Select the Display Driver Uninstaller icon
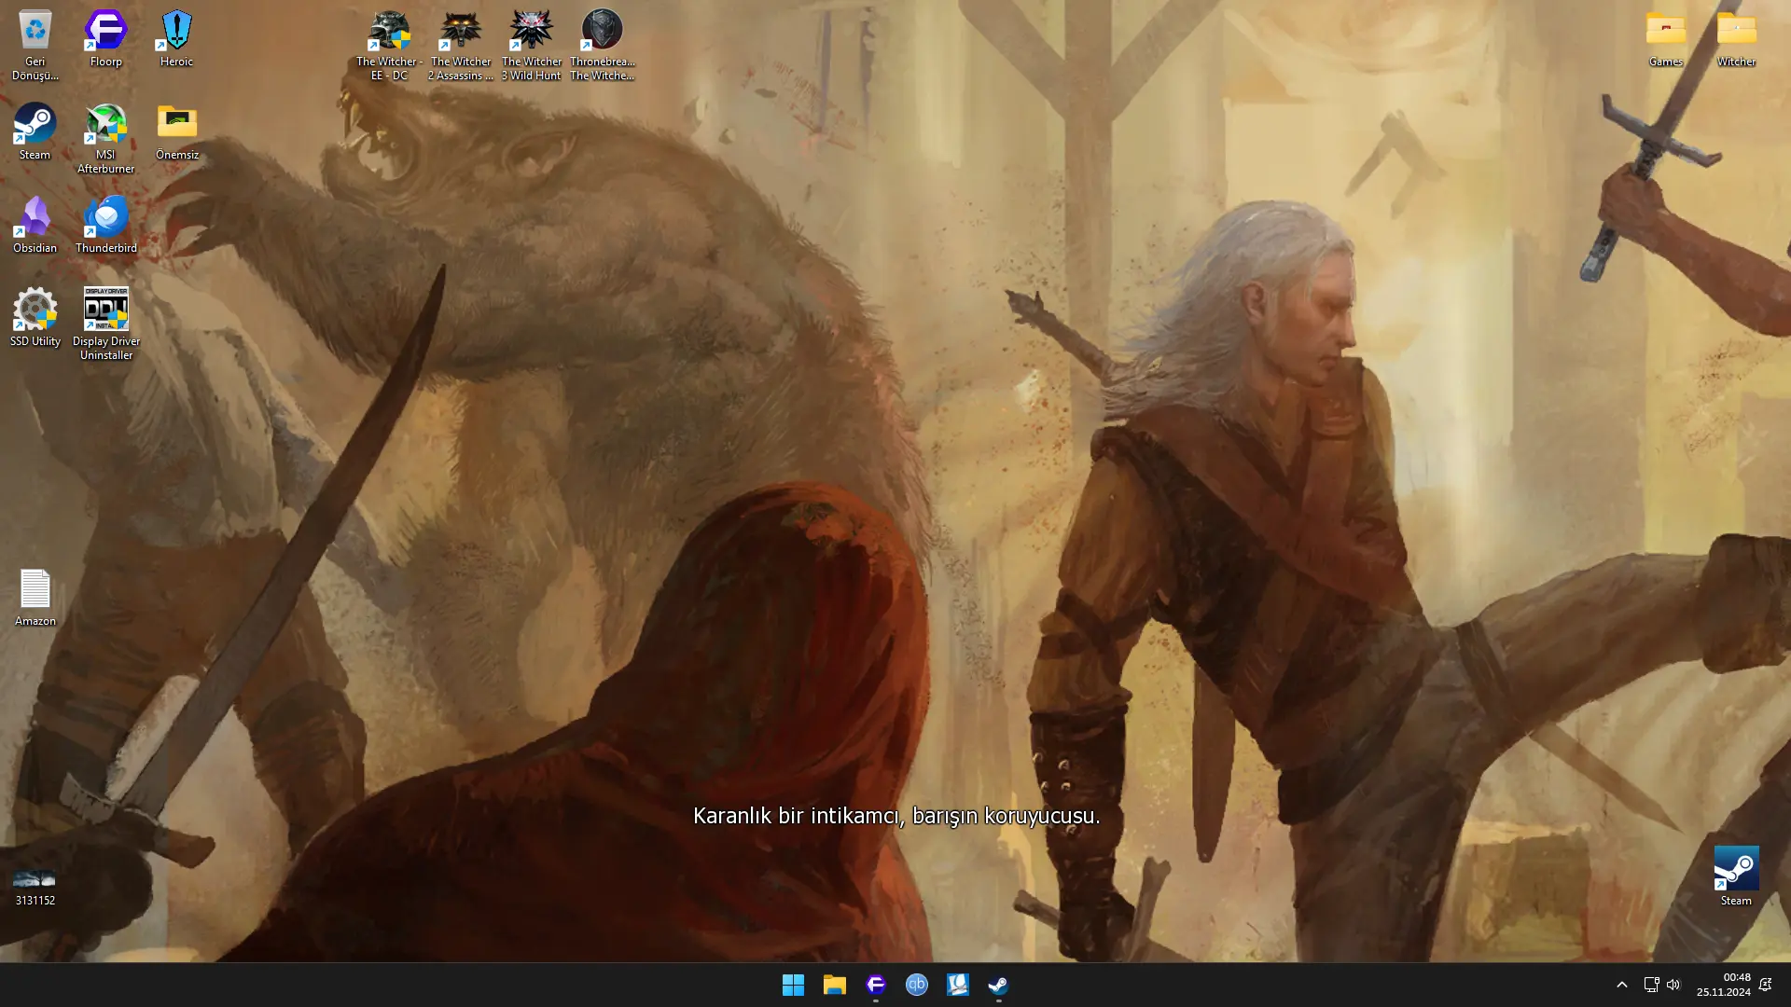The width and height of the screenshot is (1791, 1007). pyautogui.click(x=105, y=324)
